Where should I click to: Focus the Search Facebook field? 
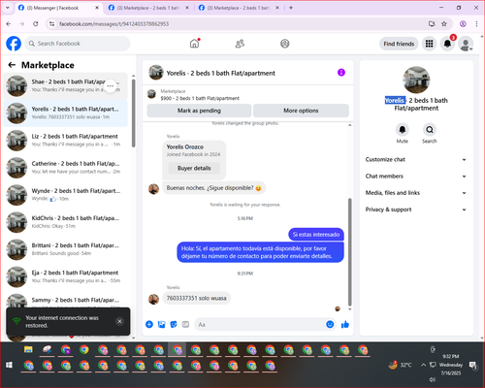[78, 44]
